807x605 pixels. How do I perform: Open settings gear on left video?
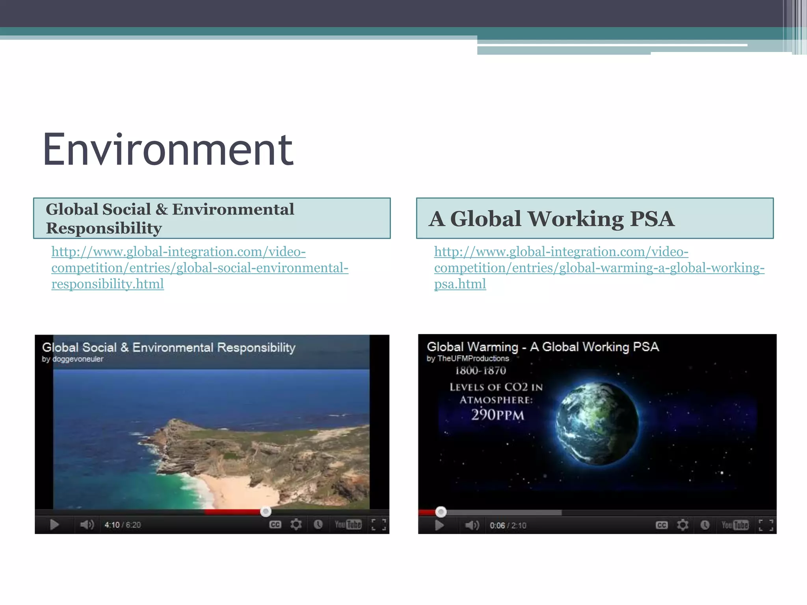(x=296, y=524)
